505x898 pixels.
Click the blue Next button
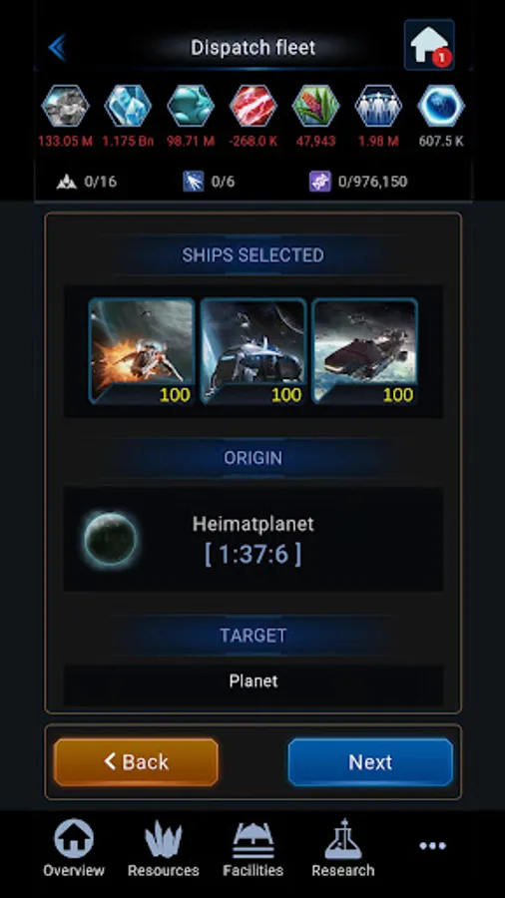[370, 761]
